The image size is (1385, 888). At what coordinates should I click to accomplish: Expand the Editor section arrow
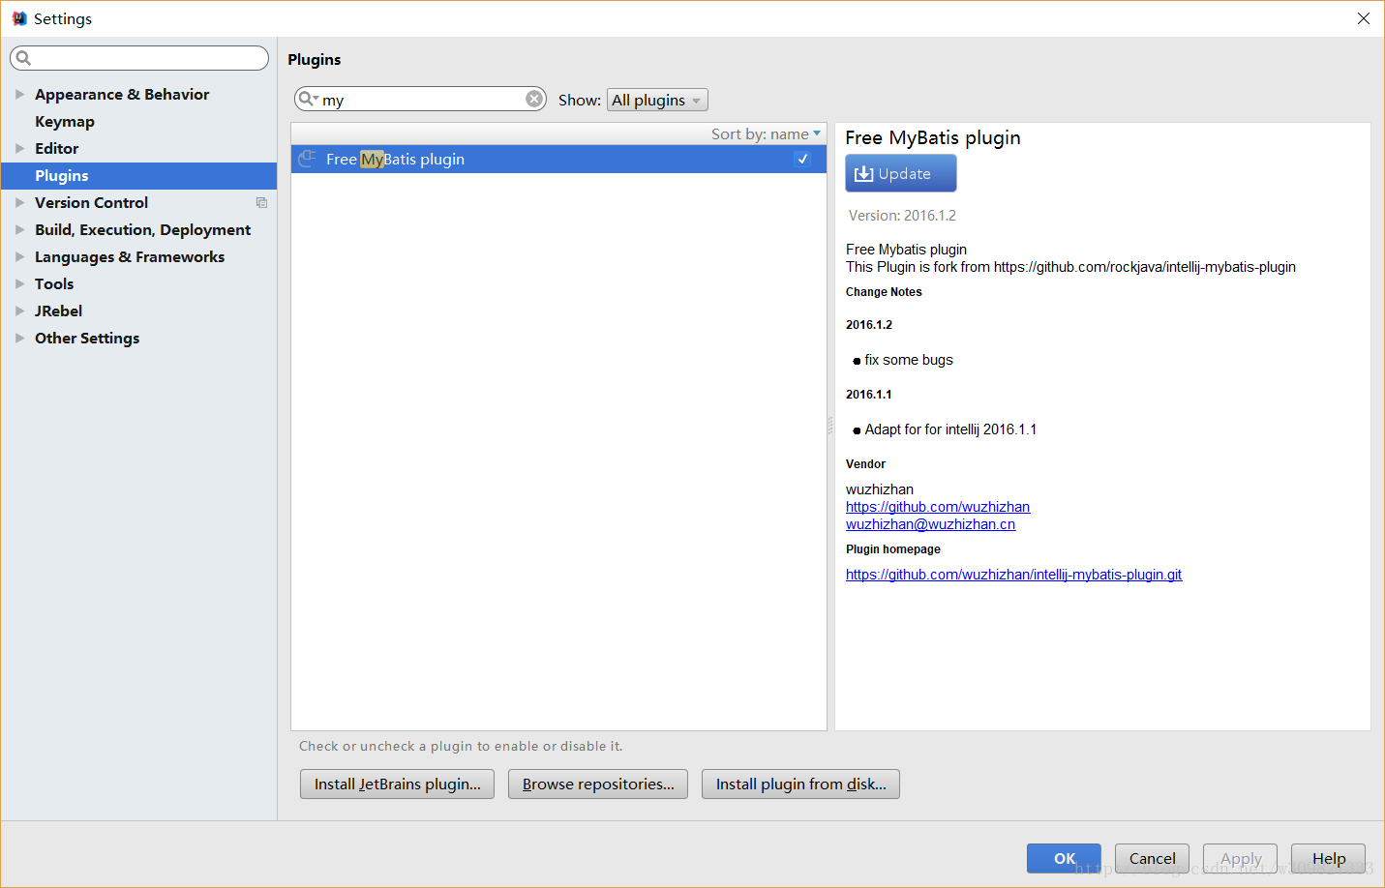tap(19, 148)
